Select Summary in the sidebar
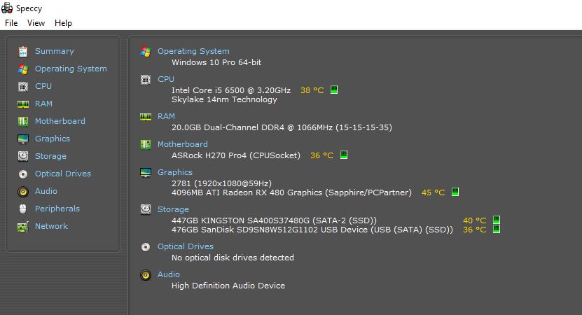Screen dimensions: 582x315 (54, 51)
